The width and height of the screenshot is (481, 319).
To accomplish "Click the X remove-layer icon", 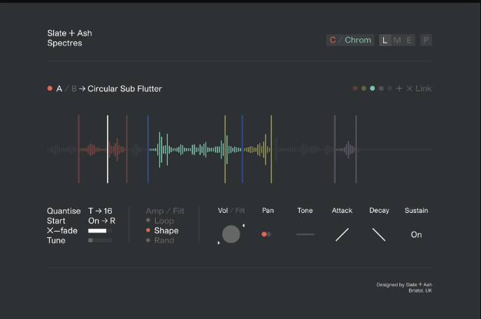I will pos(410,89).
